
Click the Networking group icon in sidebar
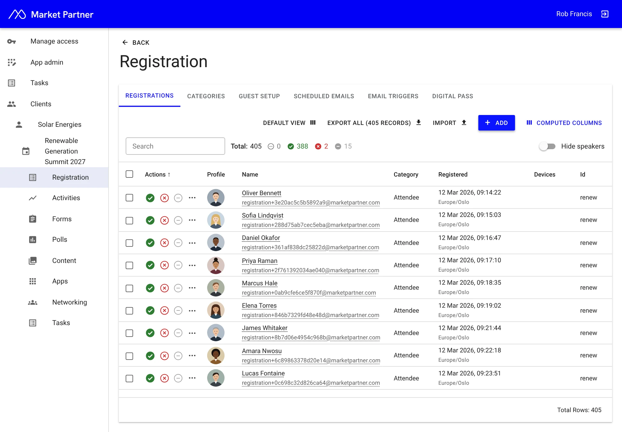(x=33, y=302)
